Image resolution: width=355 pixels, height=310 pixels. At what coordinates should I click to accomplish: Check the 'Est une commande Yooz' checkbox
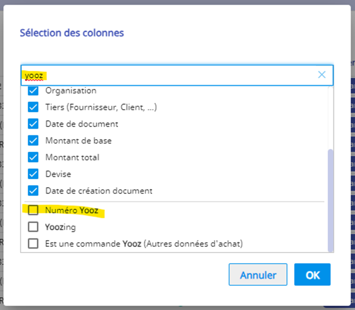(x=33, y=244)
